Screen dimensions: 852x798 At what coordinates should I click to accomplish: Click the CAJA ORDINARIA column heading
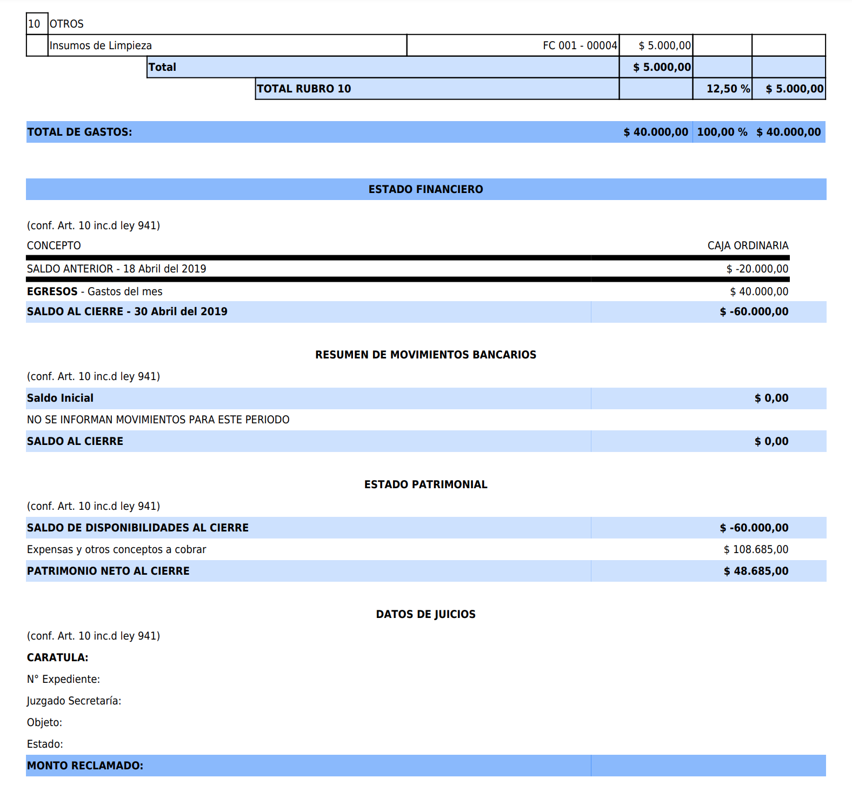(748, 245)
